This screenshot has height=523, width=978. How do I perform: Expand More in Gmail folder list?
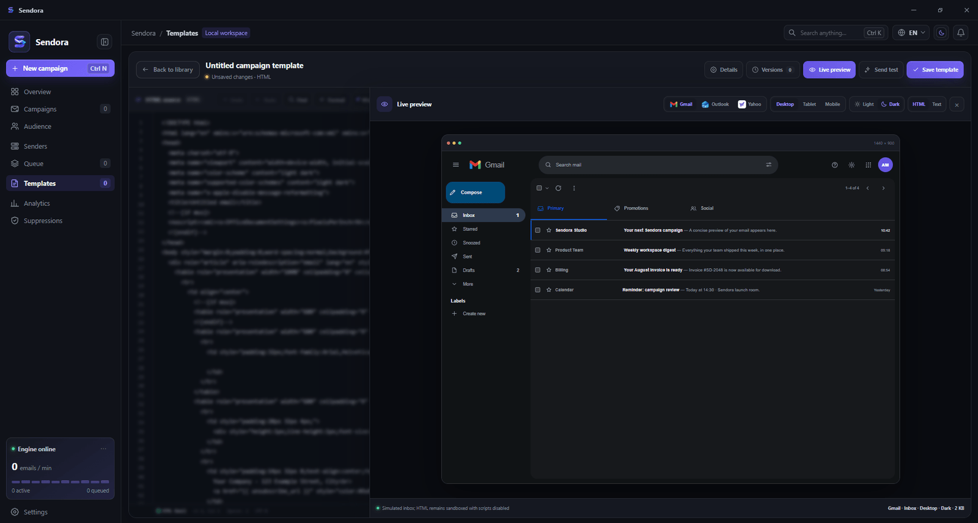click(x=483, y=284)
